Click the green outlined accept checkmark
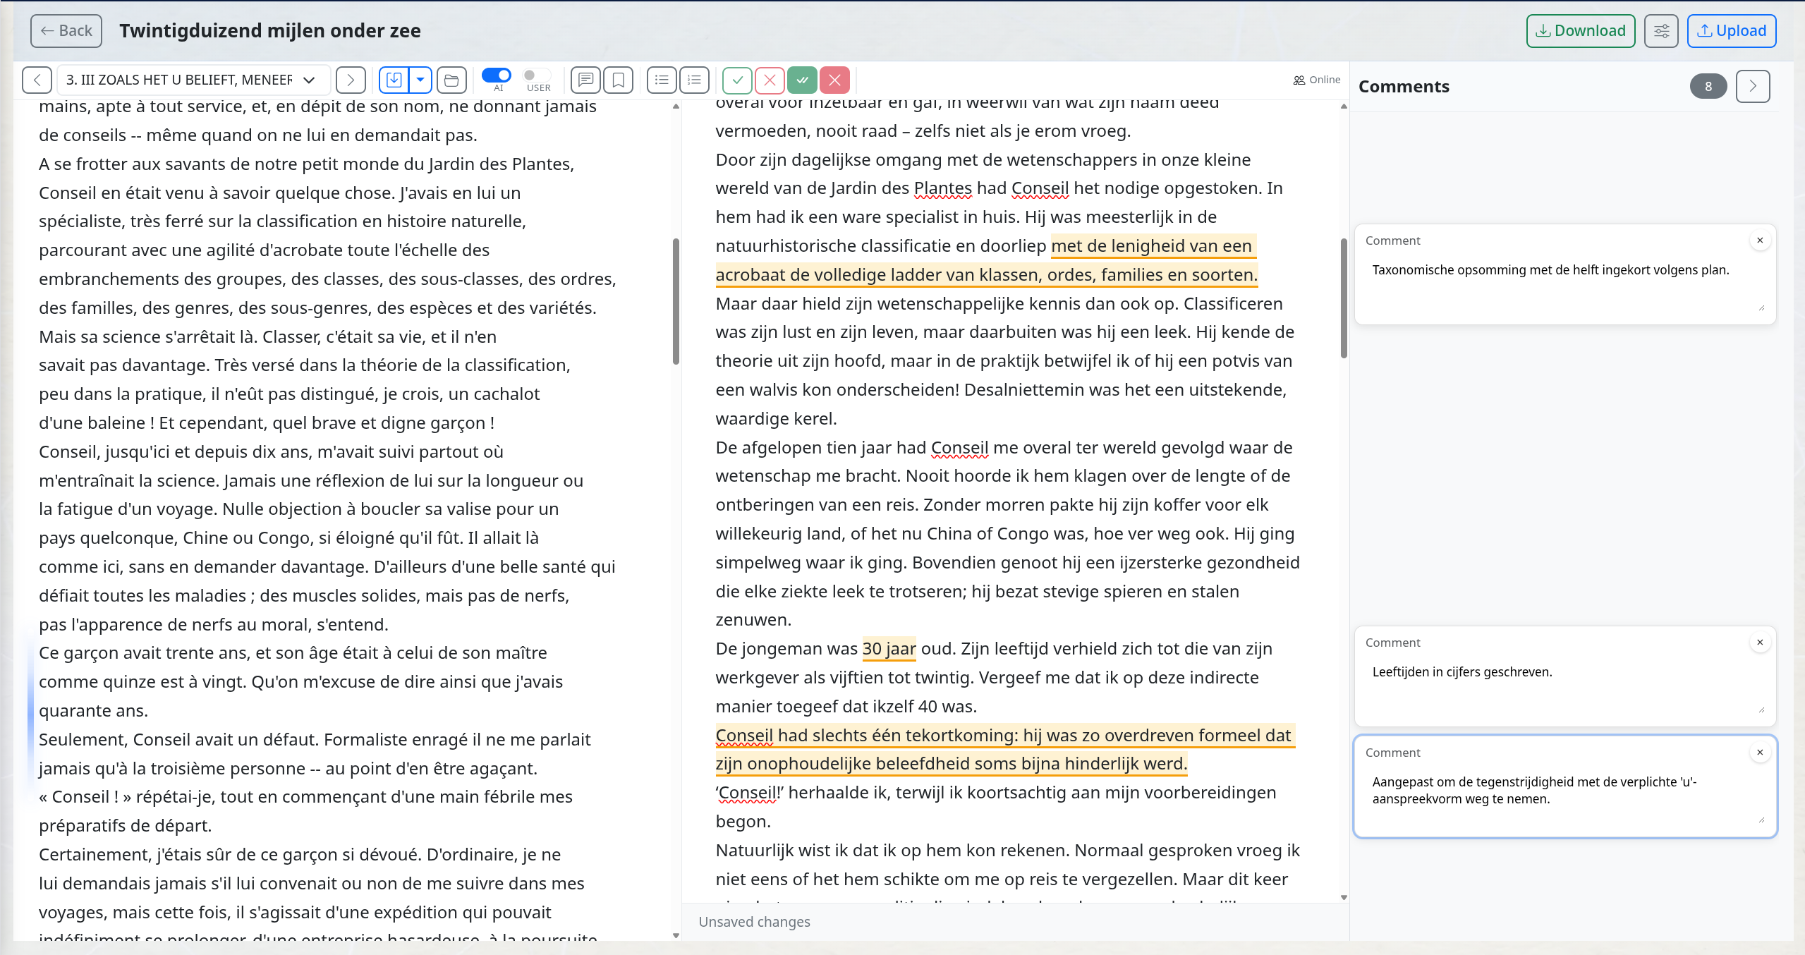The image size is (1805, 955). pos(737,80)
